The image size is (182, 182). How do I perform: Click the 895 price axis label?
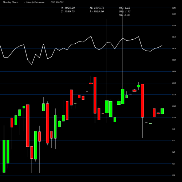(x=174, y=175)
